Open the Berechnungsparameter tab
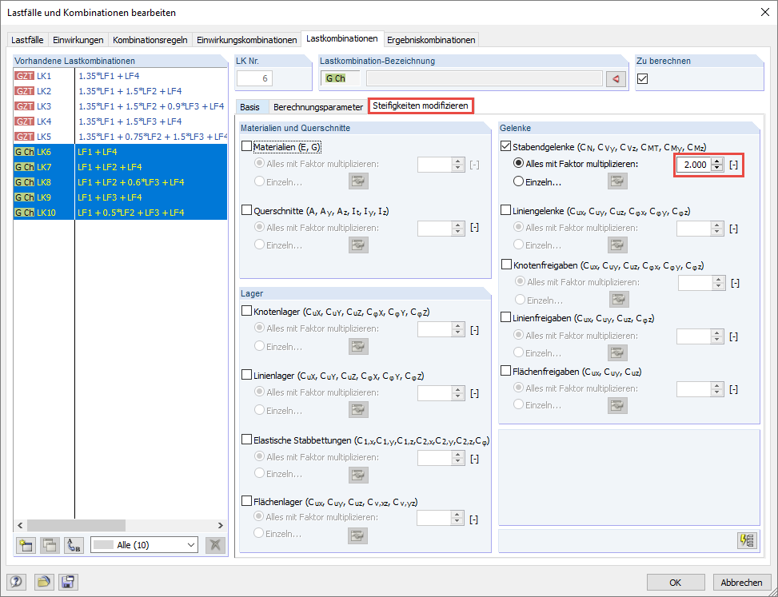This screenshot has height=597, width=778. pos(317,105)
